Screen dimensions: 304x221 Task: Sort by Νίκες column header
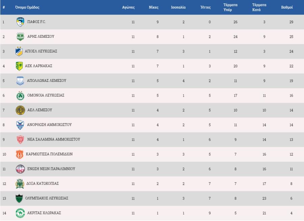coord(154,7)
